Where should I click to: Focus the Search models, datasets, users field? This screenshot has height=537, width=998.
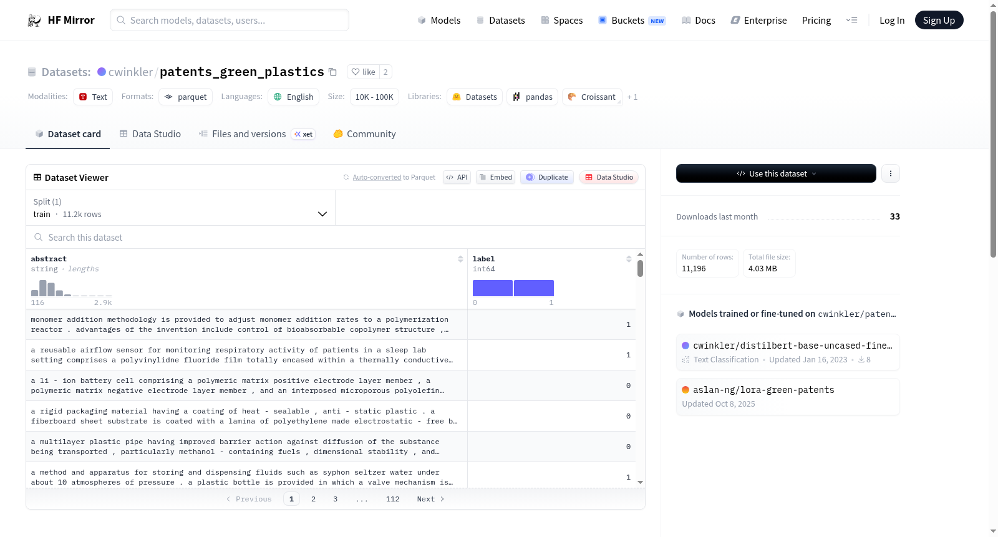point(230,21)
